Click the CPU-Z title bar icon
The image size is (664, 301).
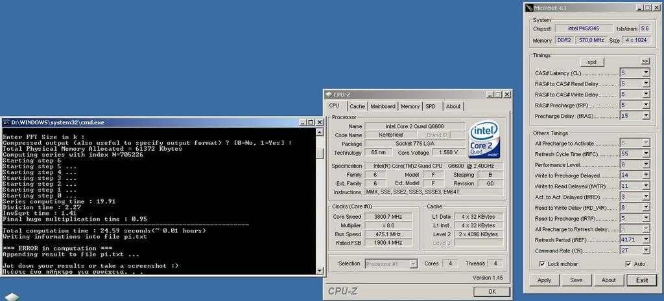329,95
